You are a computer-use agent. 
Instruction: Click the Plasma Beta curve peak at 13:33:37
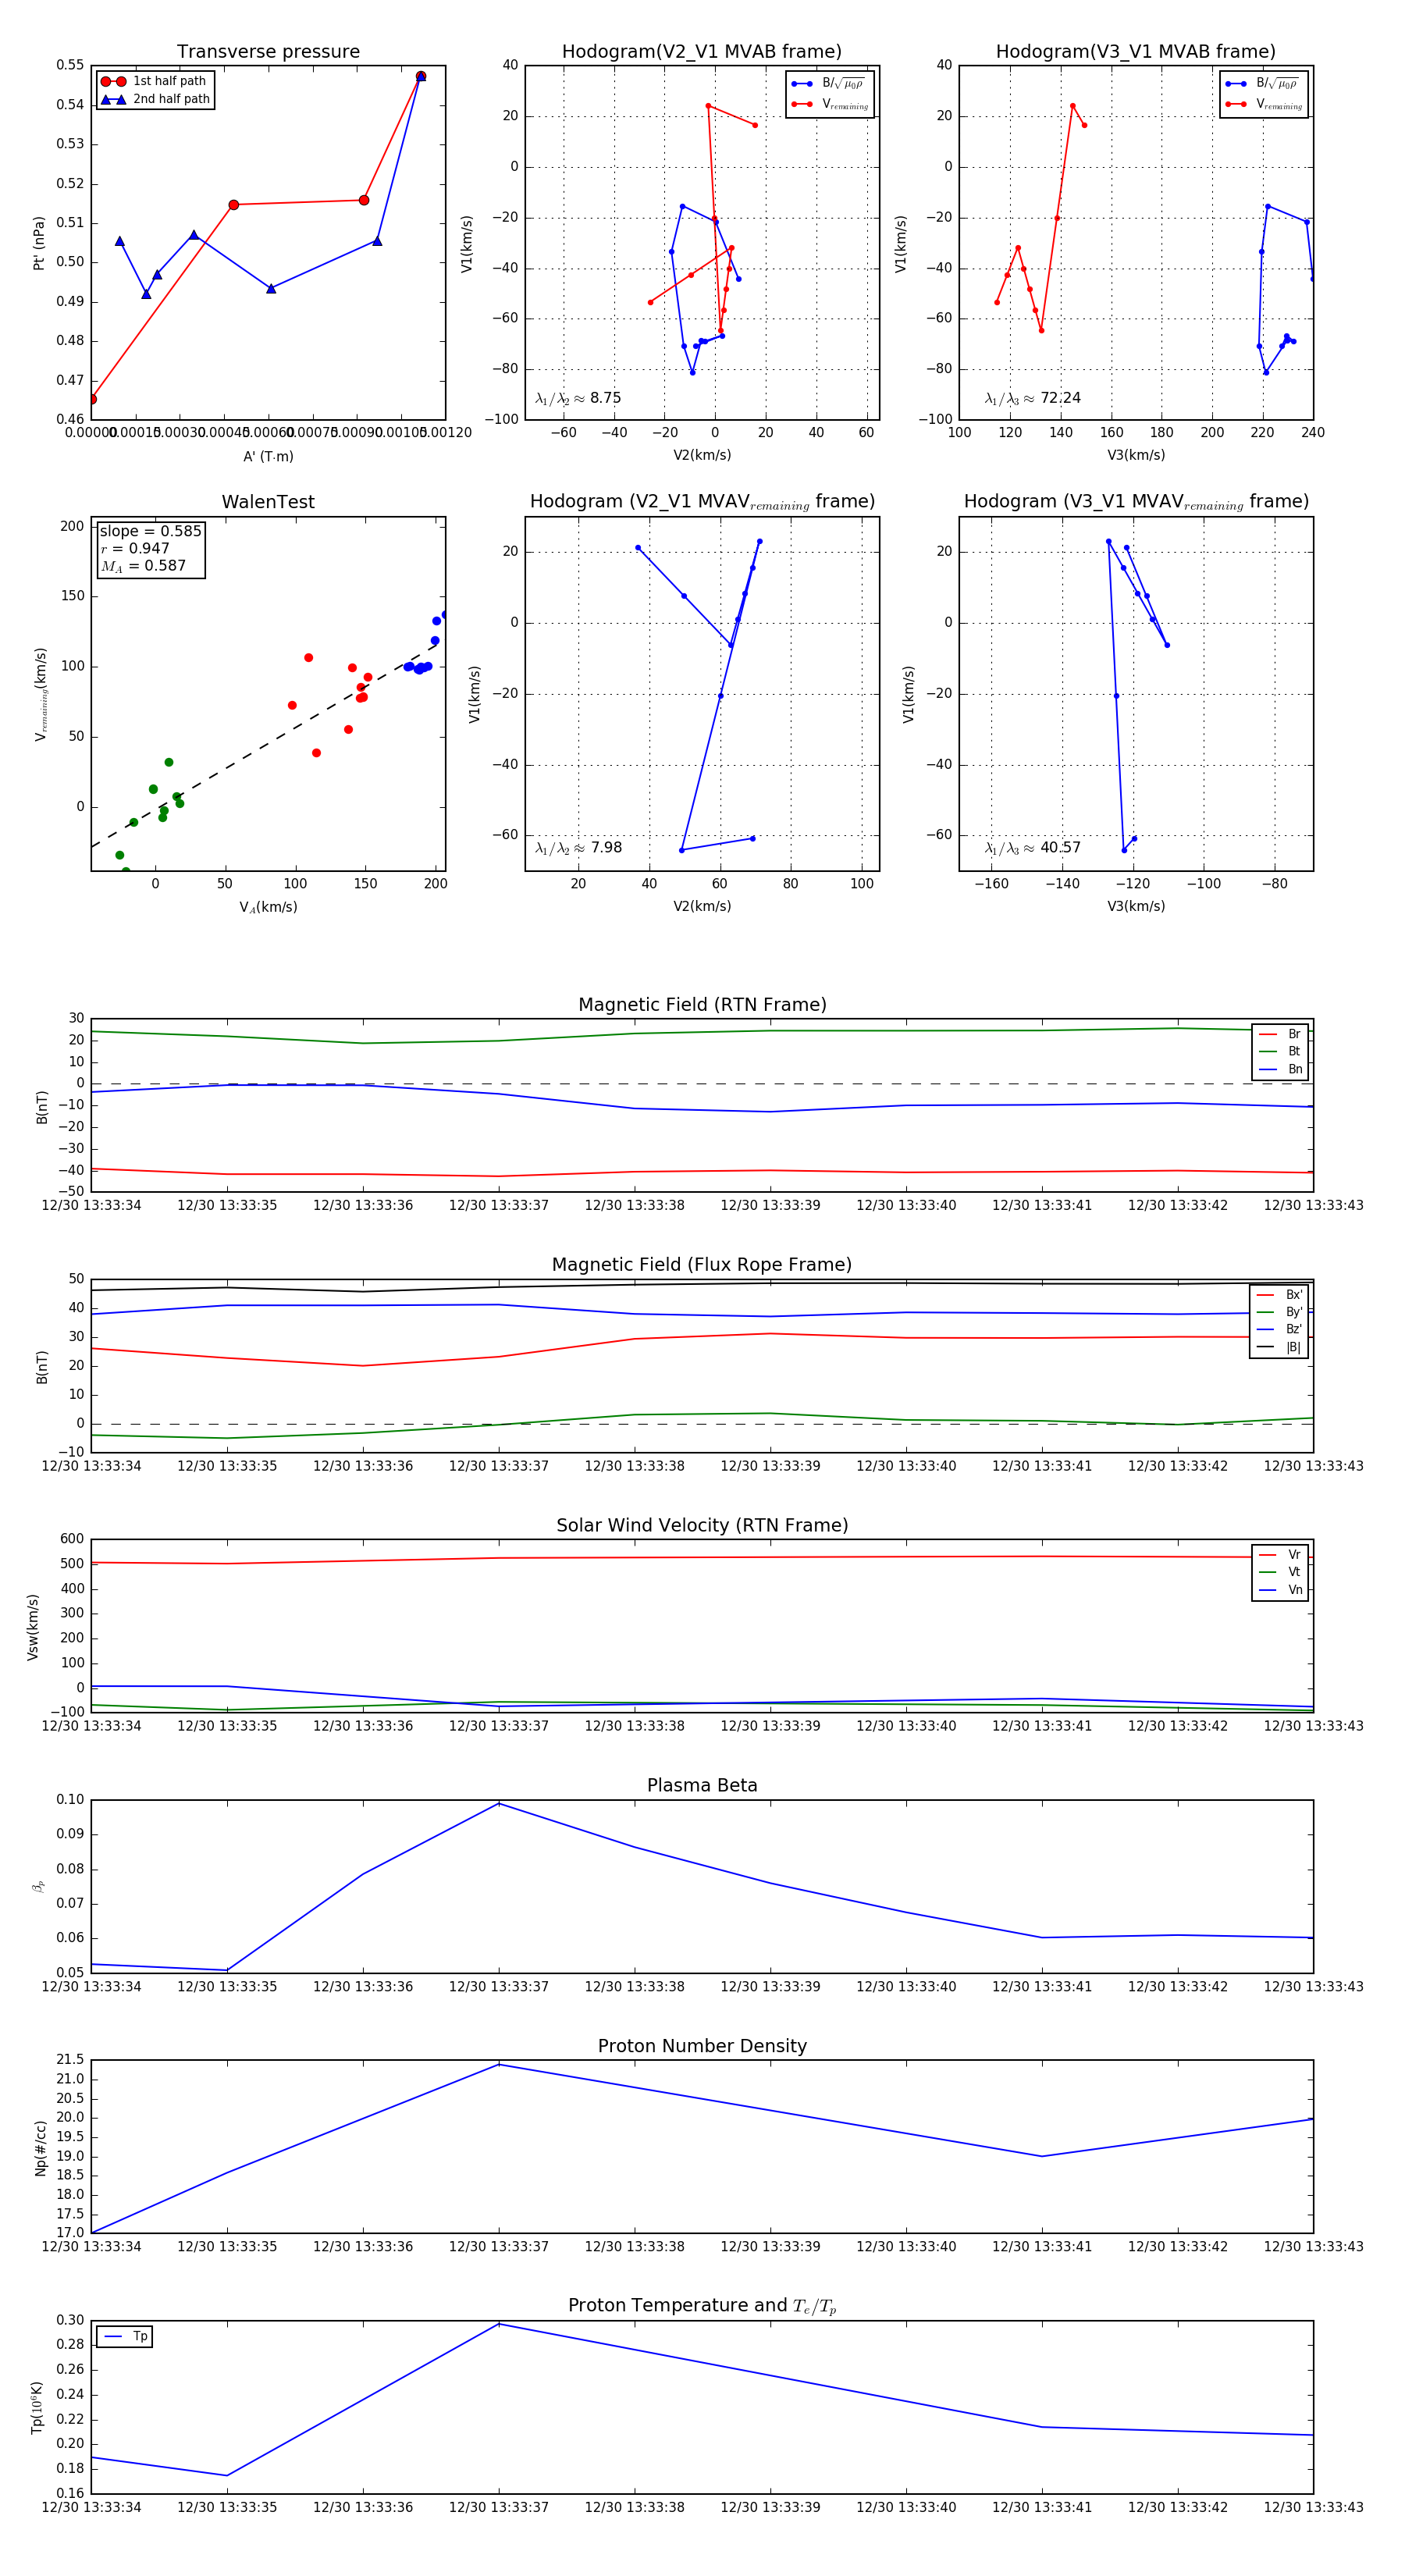499,1803
